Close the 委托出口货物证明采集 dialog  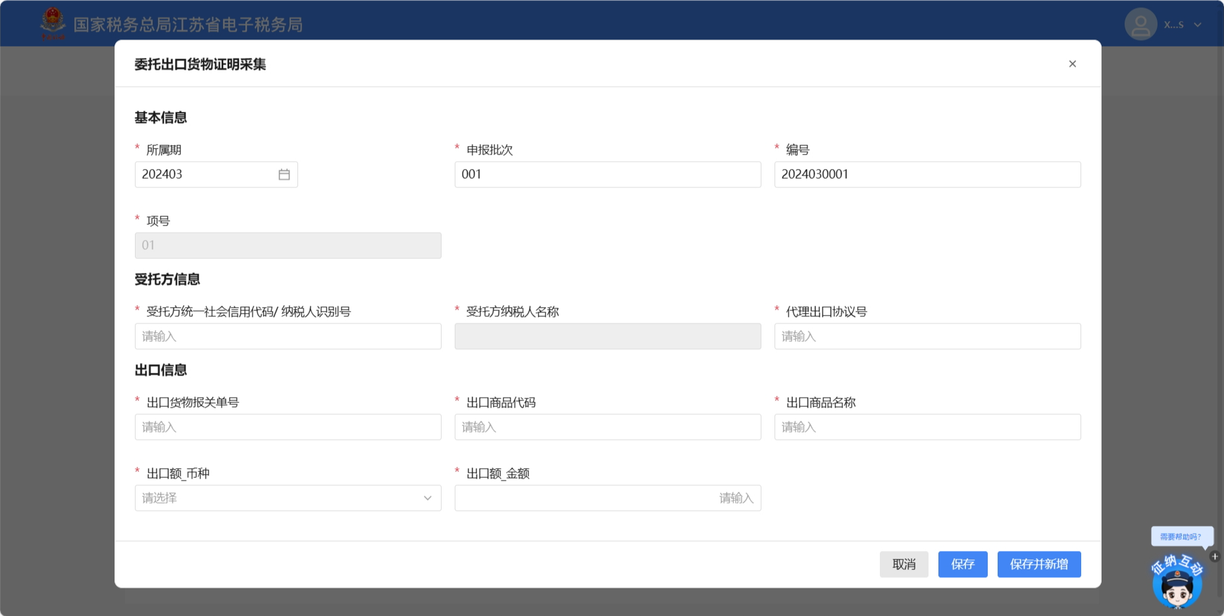[x=1072, y=64]
